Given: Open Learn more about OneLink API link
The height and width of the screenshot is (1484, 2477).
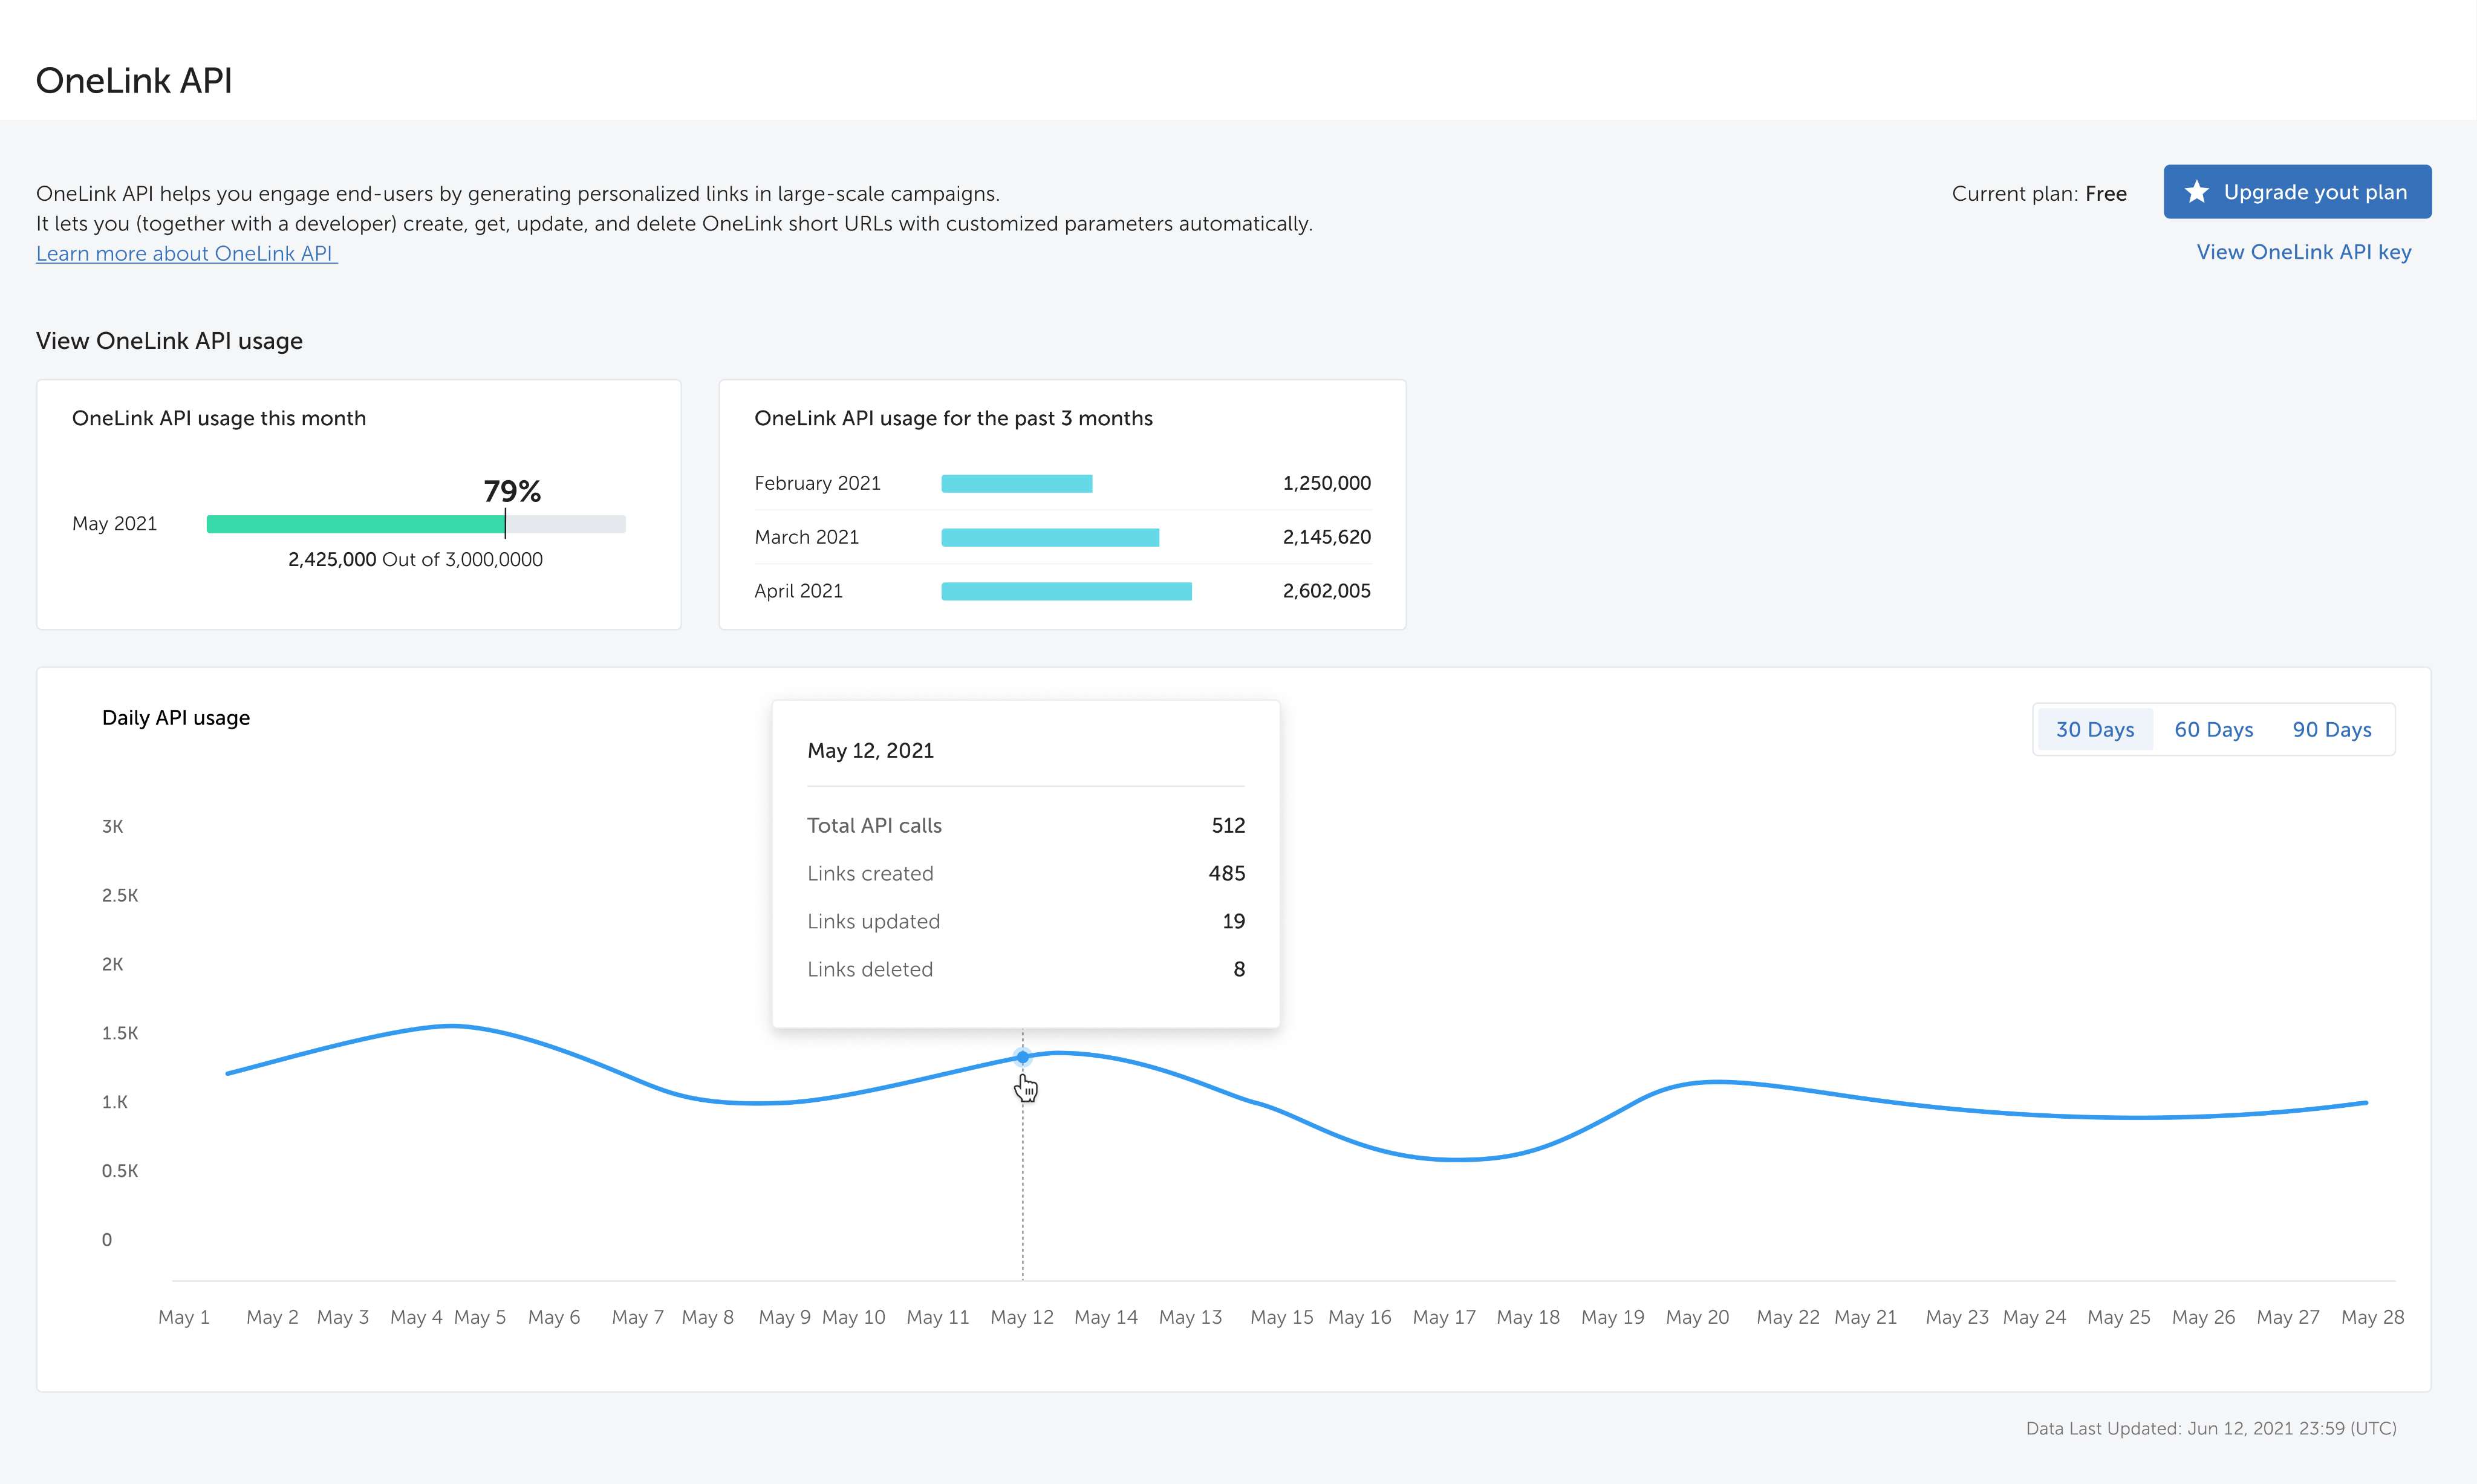Looking at the screenshot, I should point(186,254).
